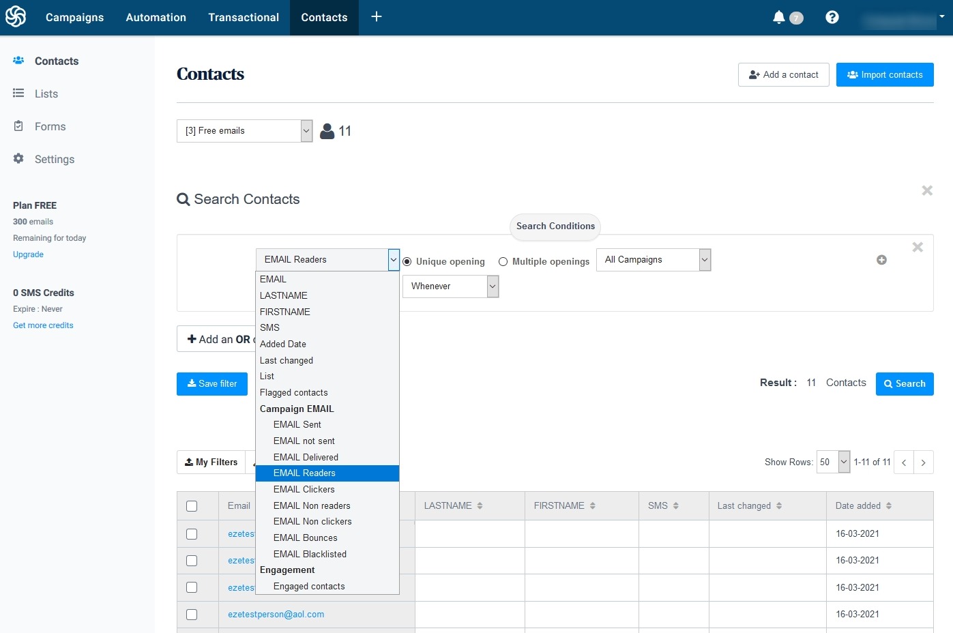Screen dimensions: 953x633
Task: Remove the search condition with X icon
Action: point(918,247)
